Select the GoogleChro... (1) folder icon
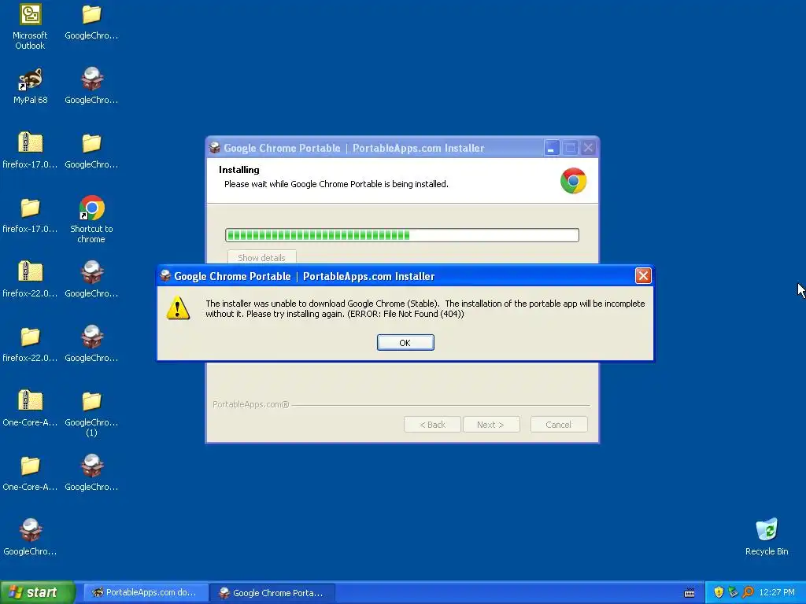 coord(91,414)
